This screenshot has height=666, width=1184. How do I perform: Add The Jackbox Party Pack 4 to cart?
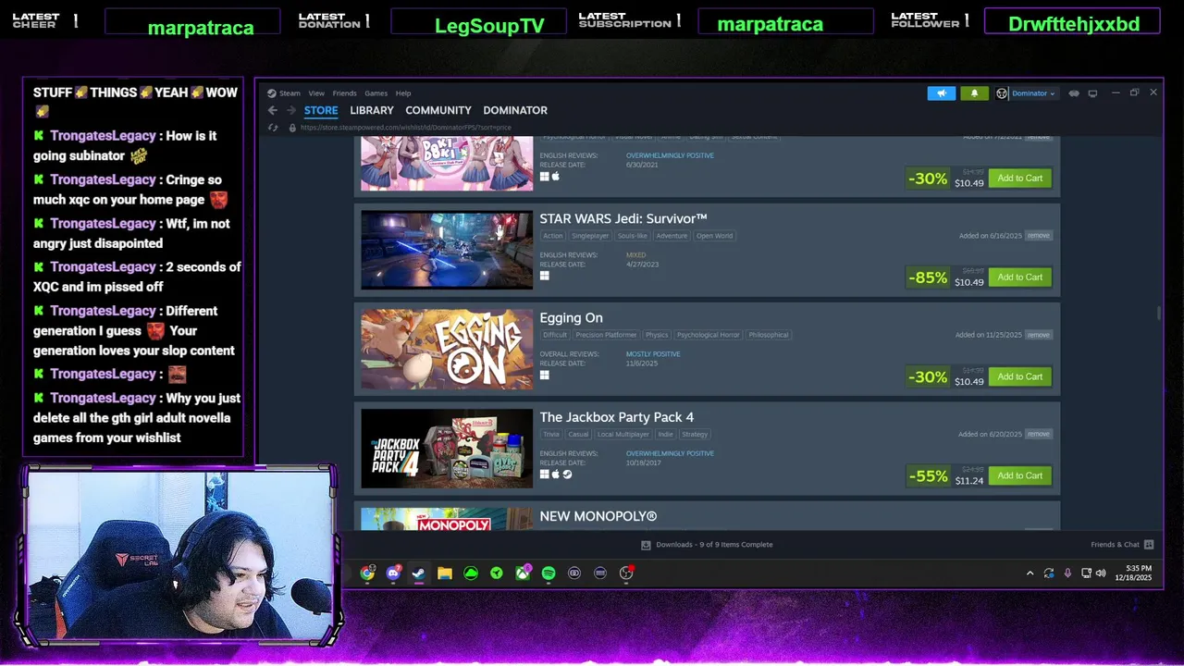(1020, 475)
